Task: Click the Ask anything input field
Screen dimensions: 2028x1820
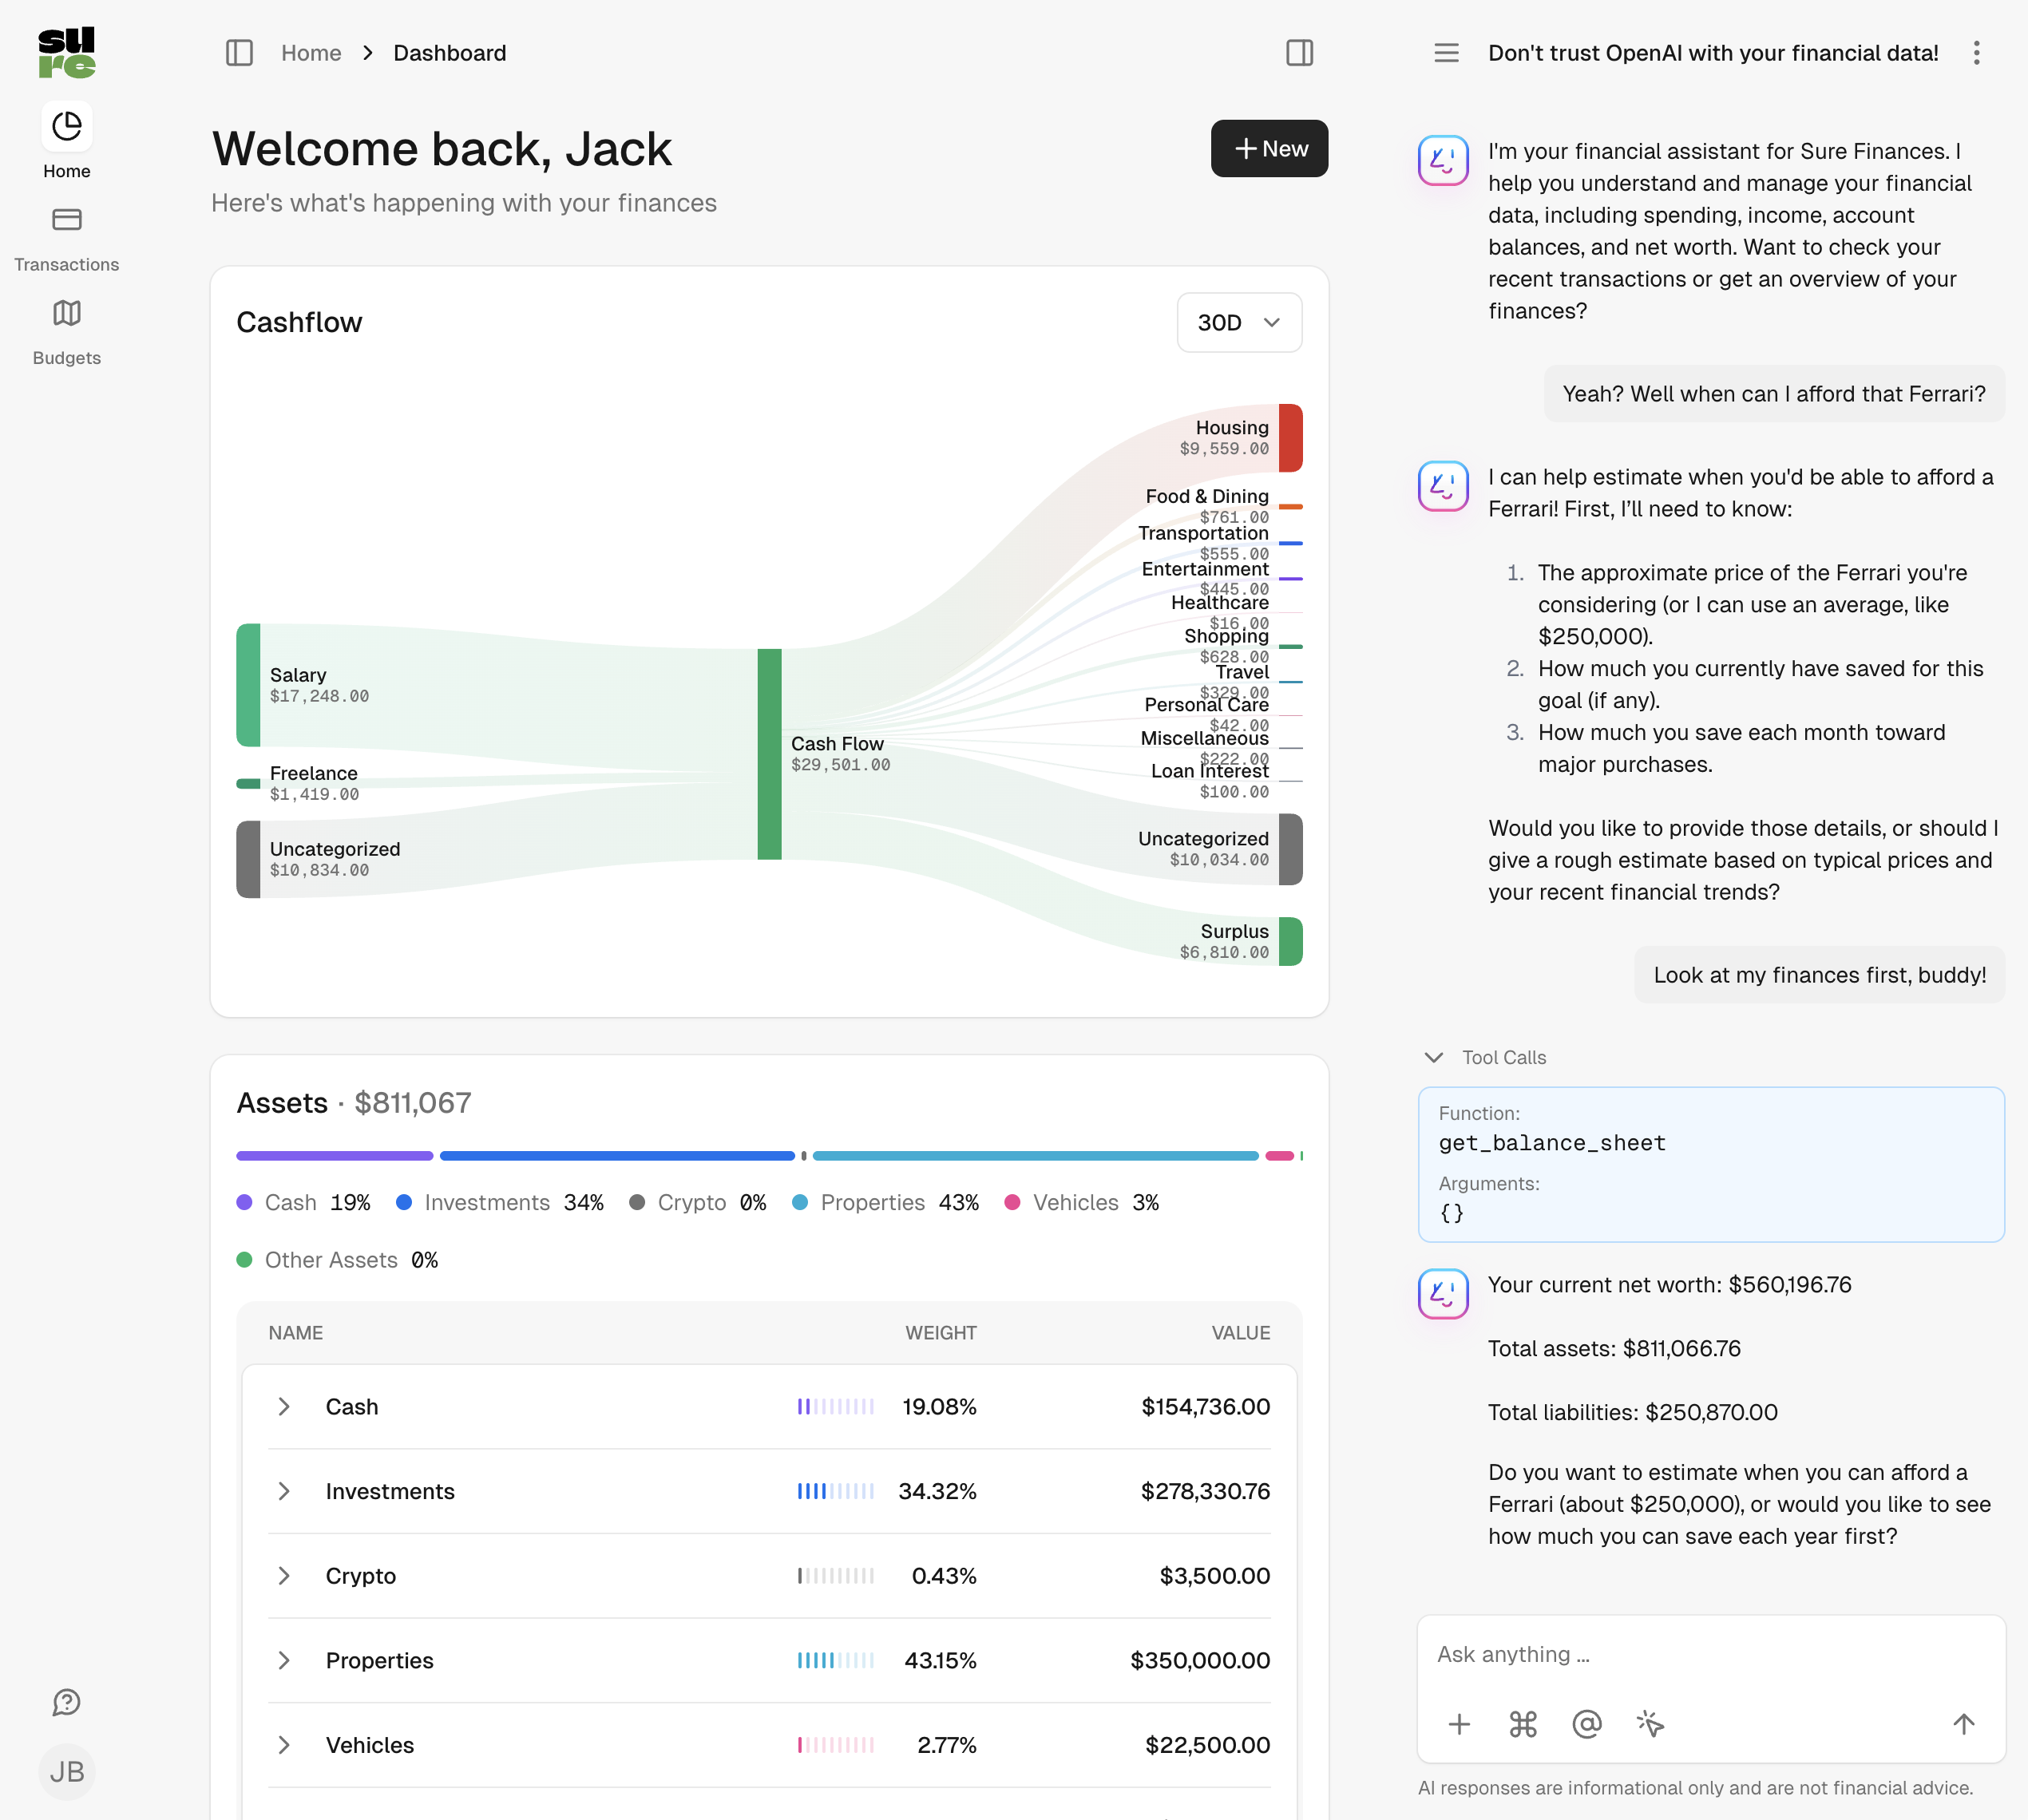Action: click(x=1710, y=1655)
